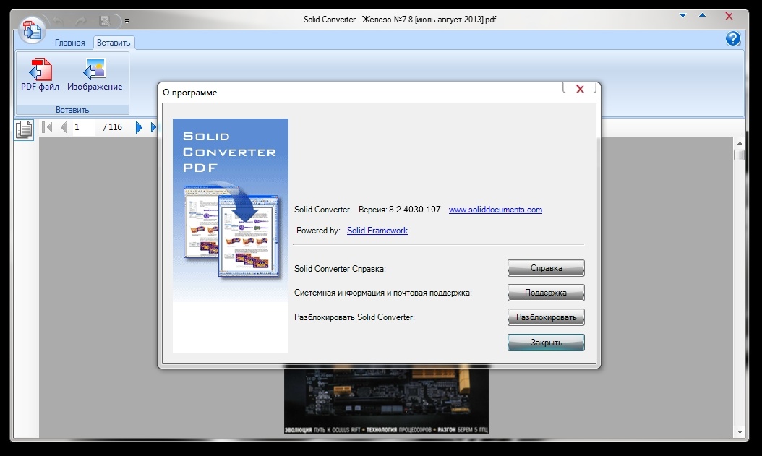The width and height of the screenshot is (762, 456).
Task: Click the Undo arrow in quick access toolbar
Action: (58, 21)
